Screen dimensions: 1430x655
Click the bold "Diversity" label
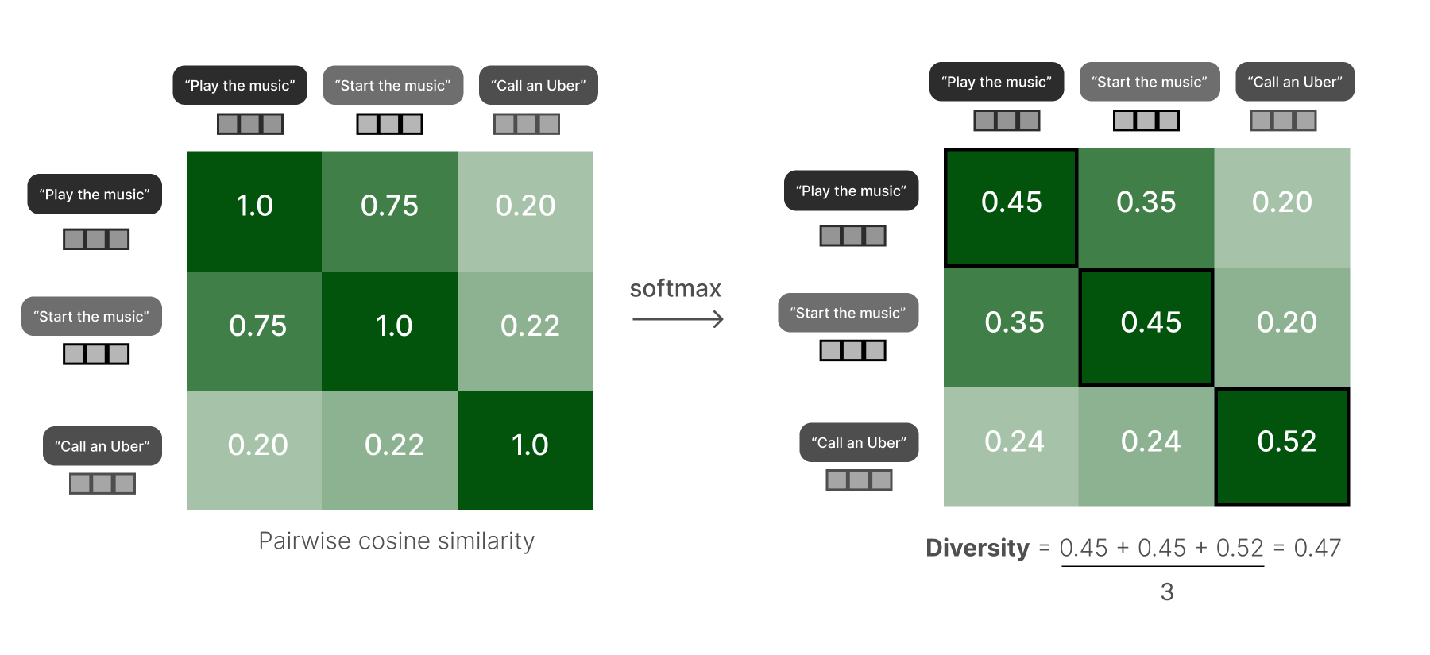(977, 548)
